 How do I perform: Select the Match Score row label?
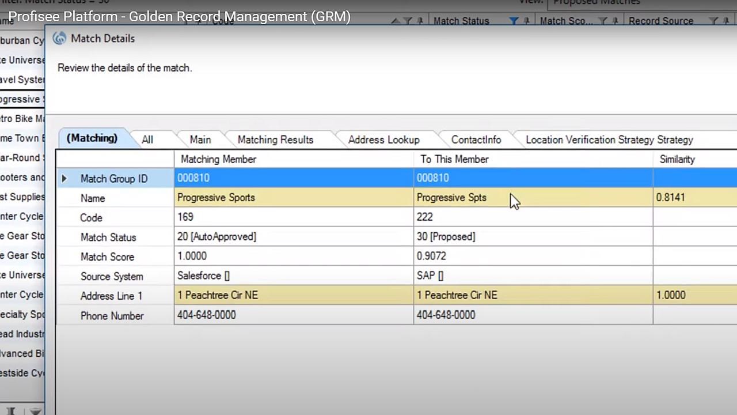click(x=107, y=257)
